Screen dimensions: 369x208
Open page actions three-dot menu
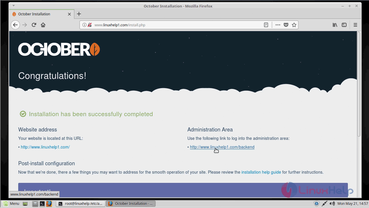[278, 25]
